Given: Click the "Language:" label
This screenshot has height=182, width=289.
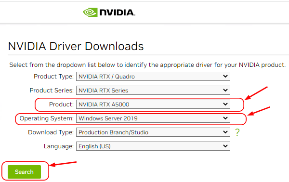Looking at the screenshot, I should point(59,146).
